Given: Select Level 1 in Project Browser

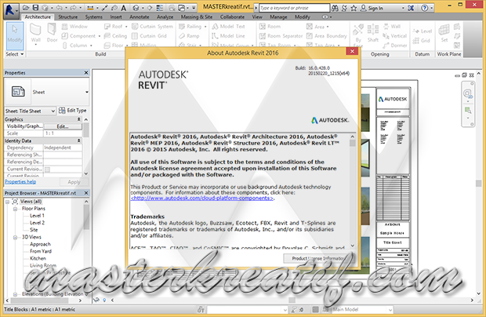Looking at the screenshot, I should point(37,216).
